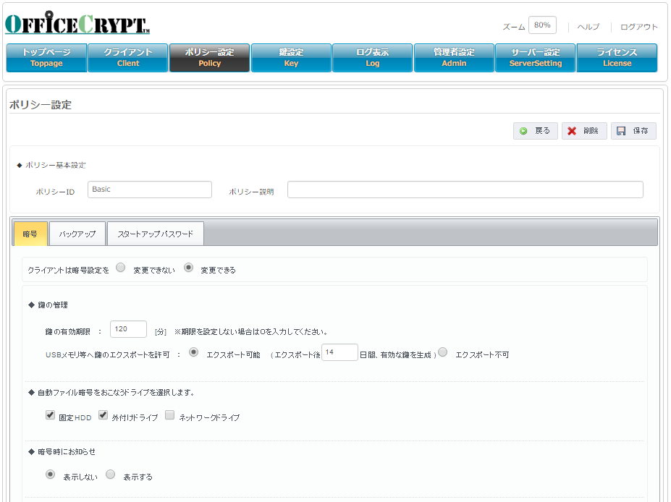Select エクスポート不可 radio button

(443, 352)
